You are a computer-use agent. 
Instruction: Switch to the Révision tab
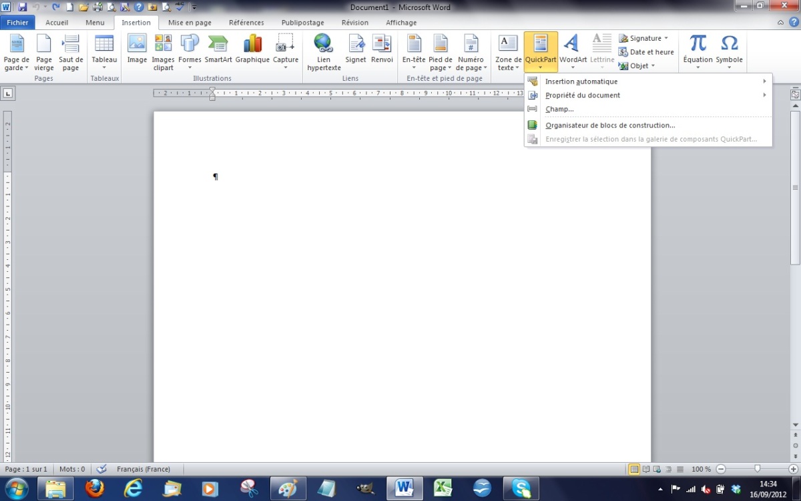pos(355,23)
